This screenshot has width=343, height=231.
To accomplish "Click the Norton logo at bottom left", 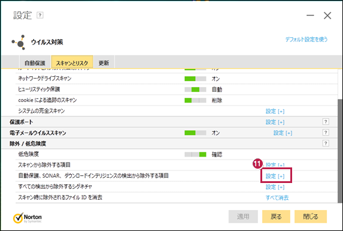I will pyautogui.click(x=28, y=218).
